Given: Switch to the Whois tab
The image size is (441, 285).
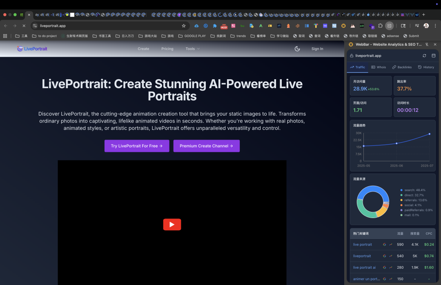Looking at the screenshot, I should point(379,67).
